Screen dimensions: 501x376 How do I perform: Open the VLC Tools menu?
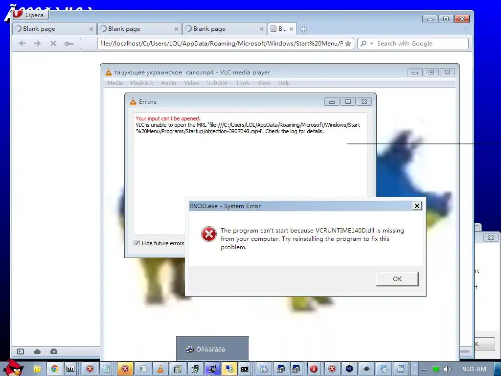coord(243,83)
